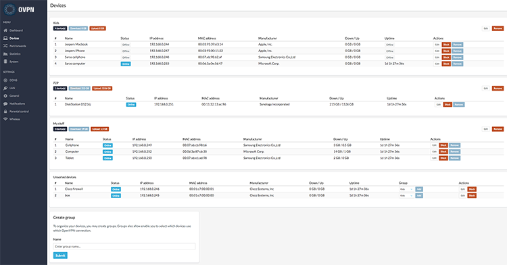Edit the Jespers iPhone device

[x=437, y=51]
